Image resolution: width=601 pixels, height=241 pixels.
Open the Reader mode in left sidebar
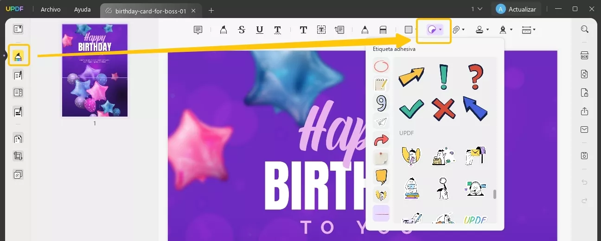coord(18,29)
